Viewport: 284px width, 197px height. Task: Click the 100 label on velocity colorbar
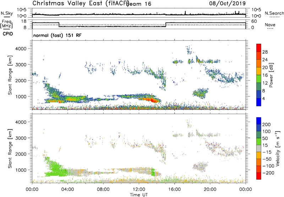click(x=267, y=131)
